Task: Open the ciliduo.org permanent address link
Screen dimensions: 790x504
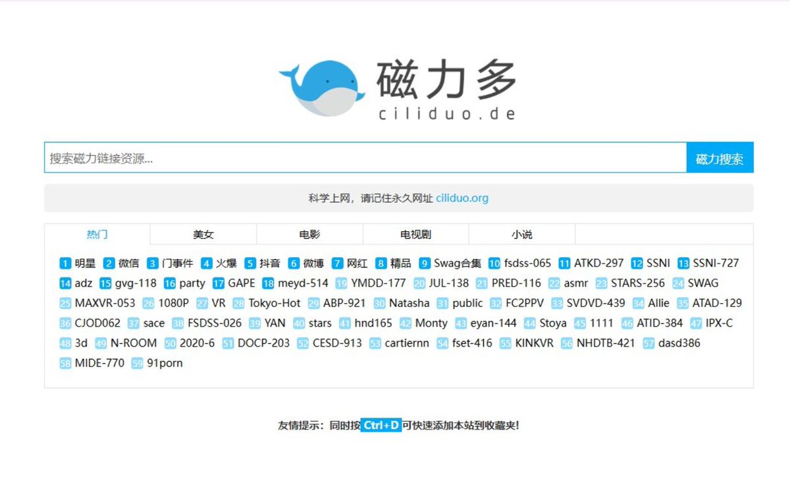Action: pos(462,198)
